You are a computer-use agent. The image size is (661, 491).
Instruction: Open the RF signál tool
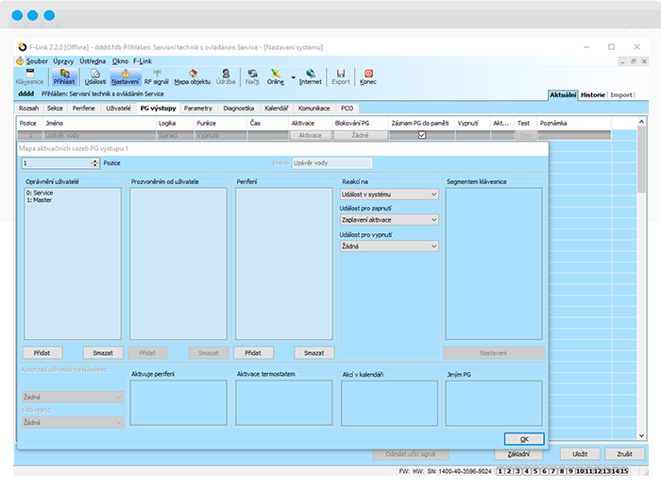pyautogui.click(x=156, y=76)
